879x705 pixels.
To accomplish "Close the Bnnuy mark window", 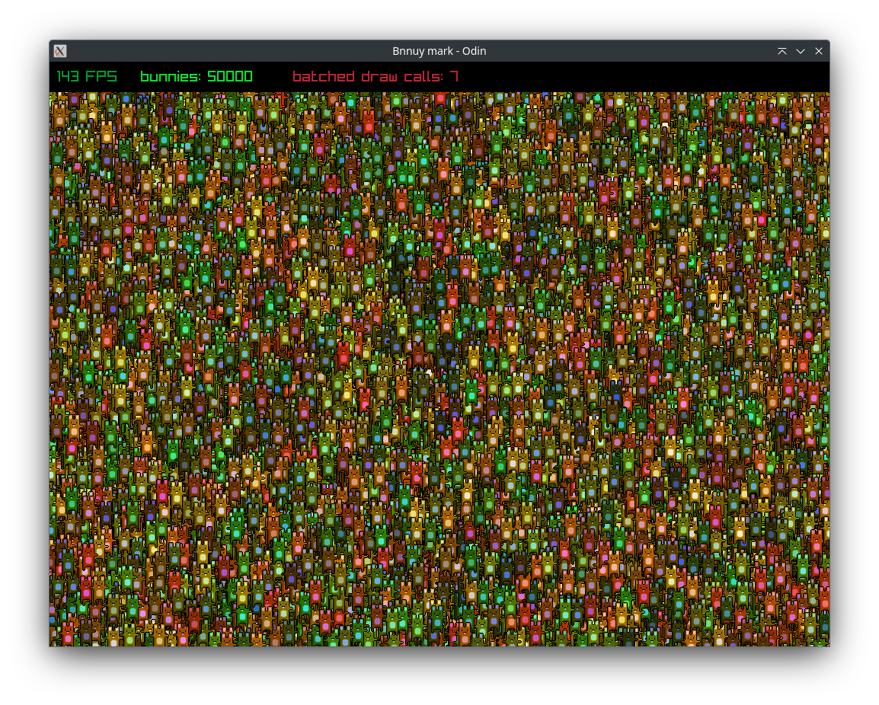I will pos(819,51).
